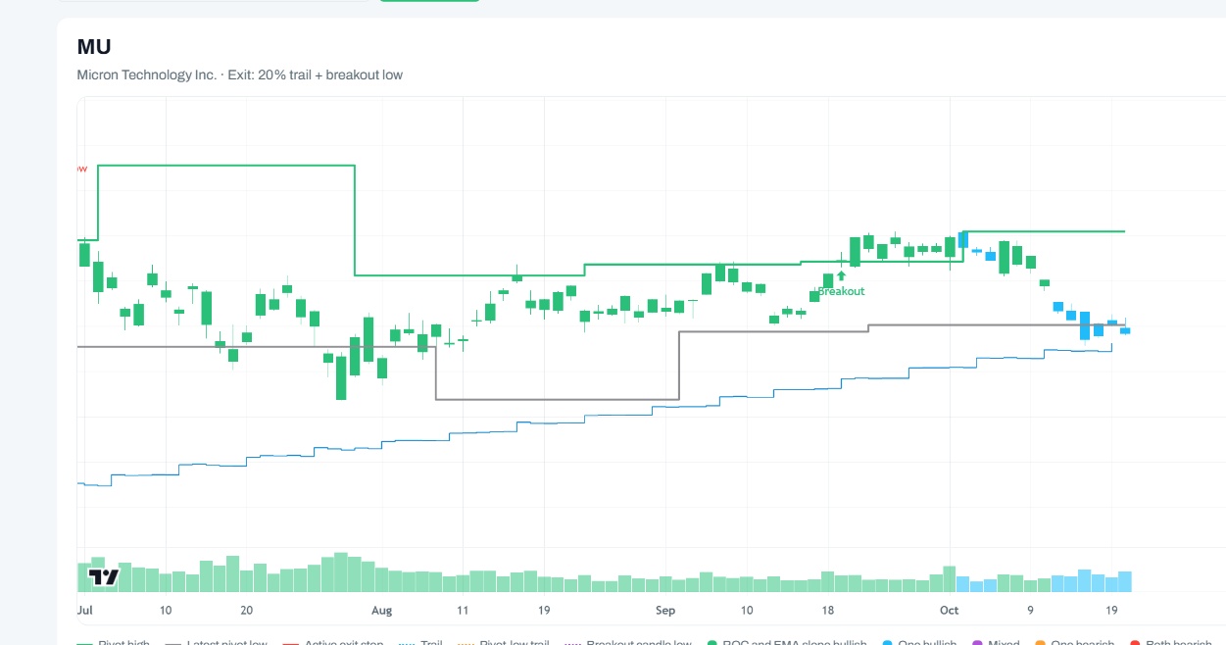The width and height of the screenshot is (1226, 645).
Task: Click the green Breakout arrow marker
Action: coord(841,276)
